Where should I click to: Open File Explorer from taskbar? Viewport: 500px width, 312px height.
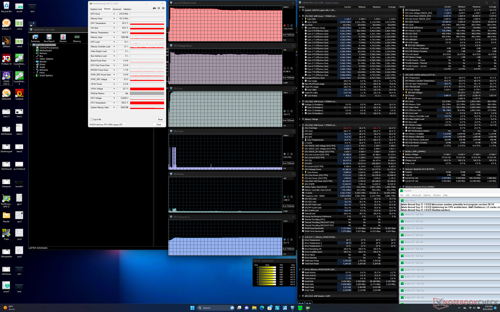[x=254, y=308]
